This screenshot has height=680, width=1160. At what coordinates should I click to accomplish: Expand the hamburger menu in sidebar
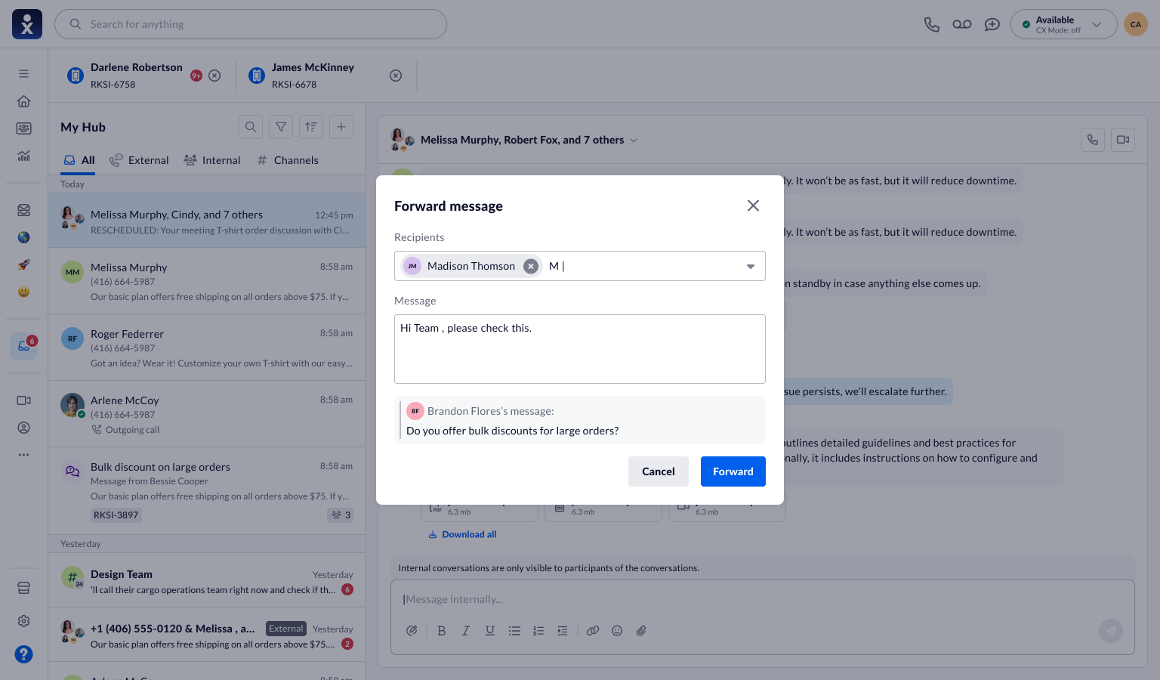pos(24,74)
